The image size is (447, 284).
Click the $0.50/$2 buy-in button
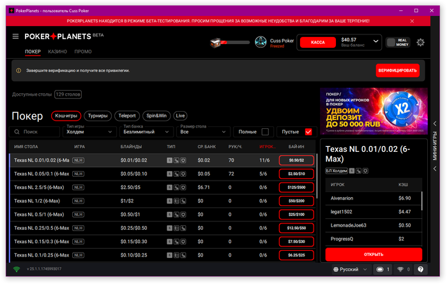296,160
